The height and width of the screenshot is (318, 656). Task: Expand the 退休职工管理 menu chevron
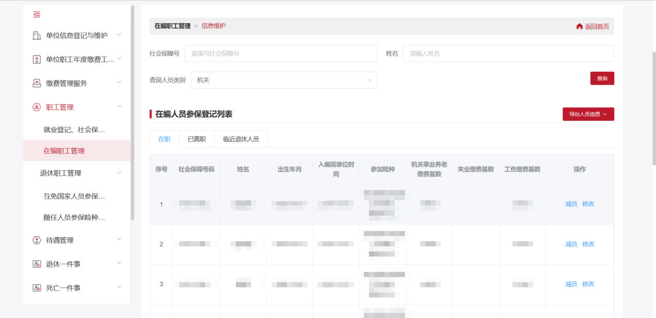[x=119, y=172]
